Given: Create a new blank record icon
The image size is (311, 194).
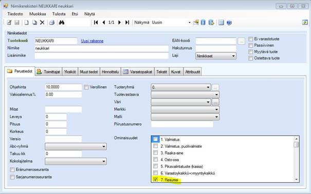Looking at the screenshot, I should tap(26, 23).
